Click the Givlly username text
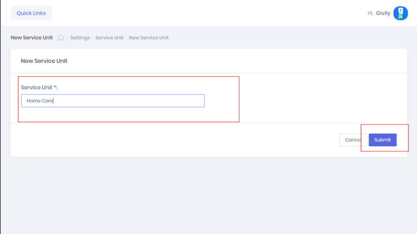 [383, 13]
